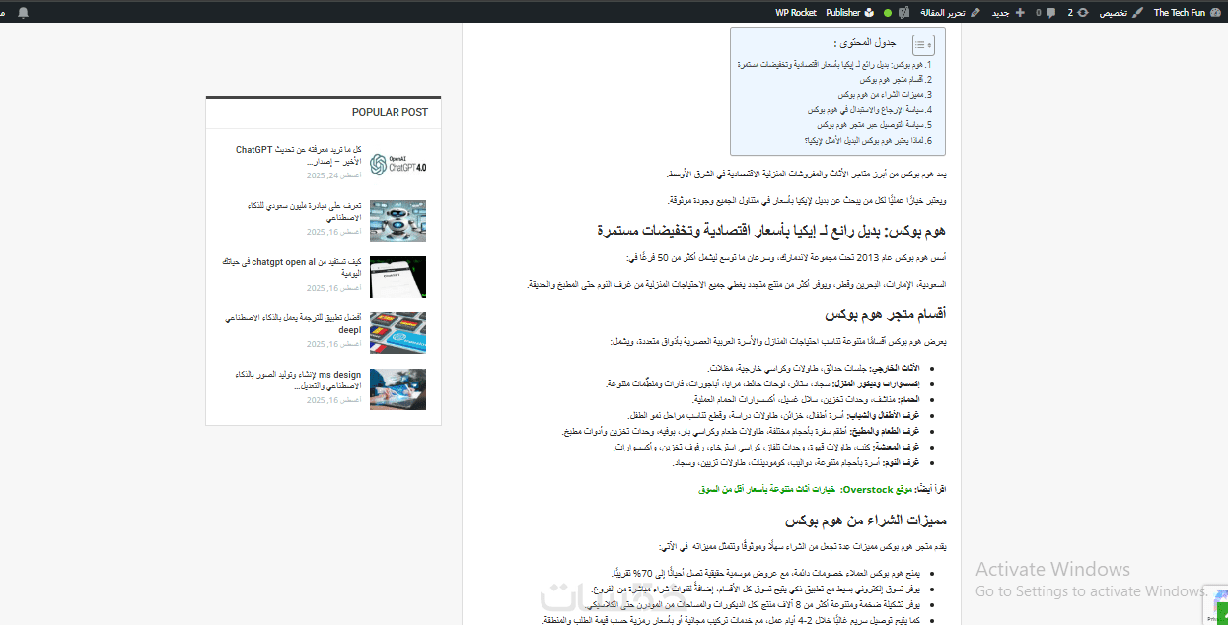The width and height of the screenshot is (1228, 625).
Task: Open the translation flags post thumbnail
Action: (398, 333)
